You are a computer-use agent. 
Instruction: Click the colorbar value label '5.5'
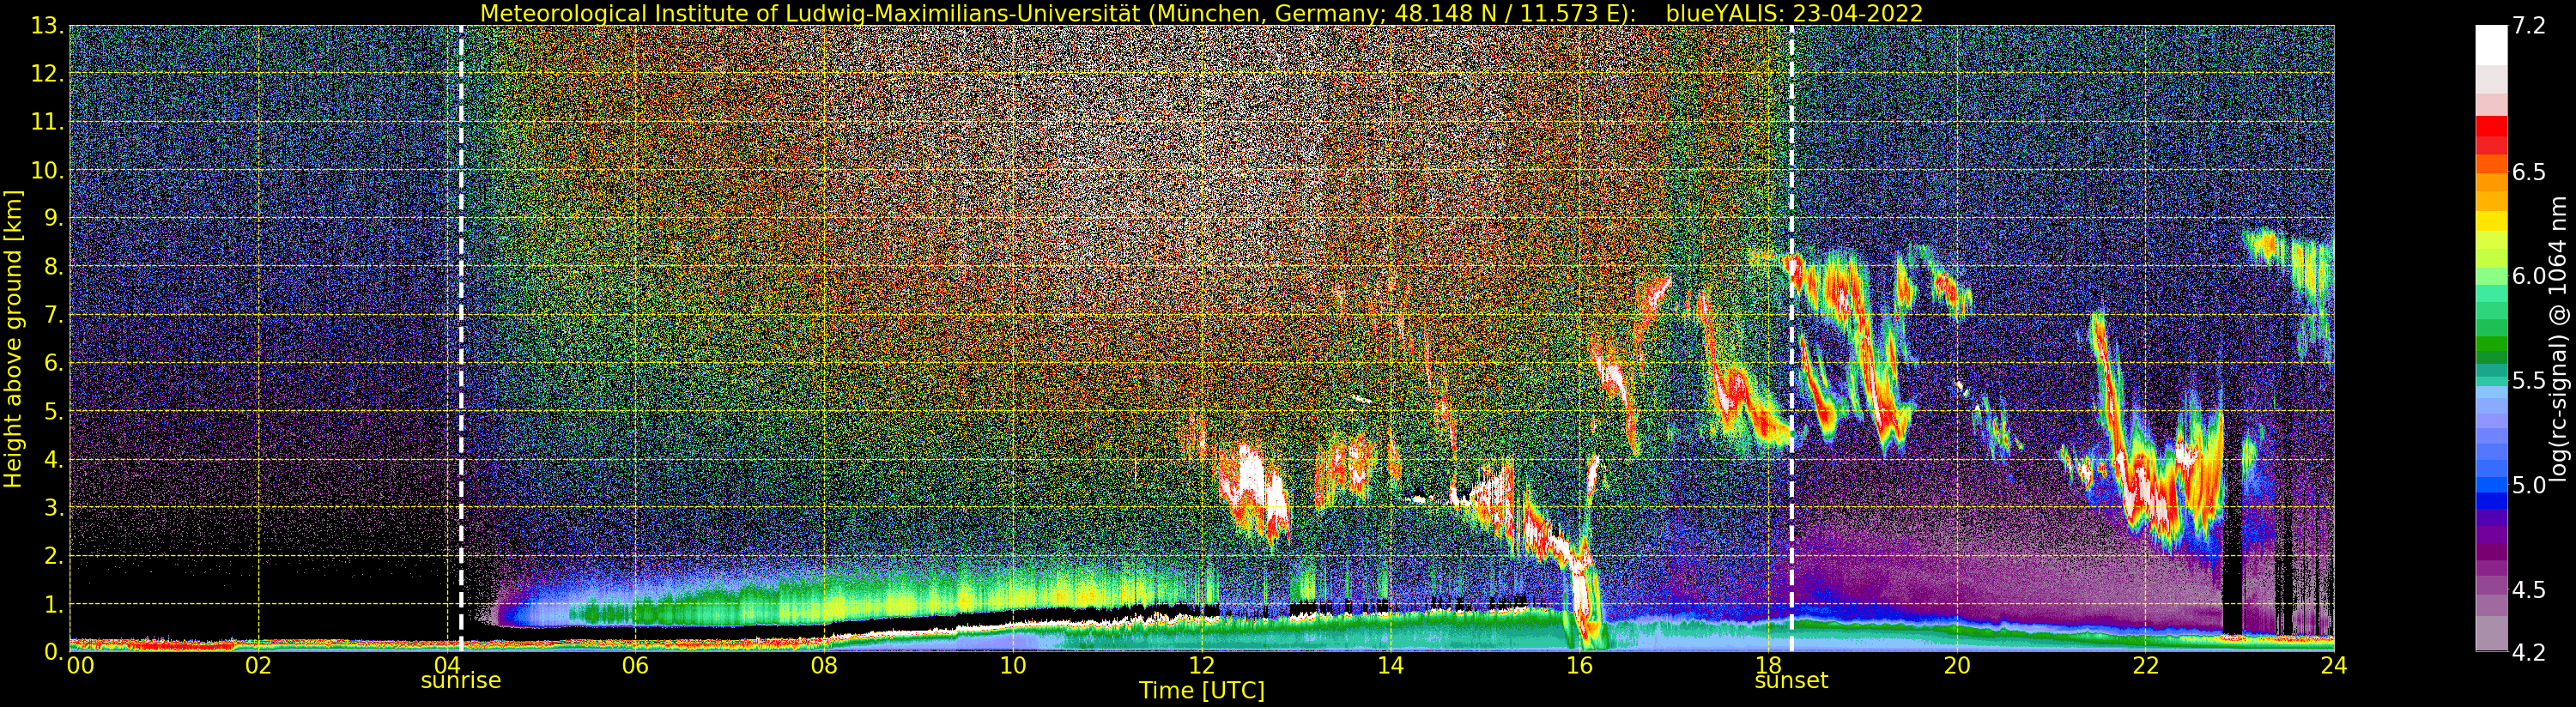click(x=2529, y=380)
